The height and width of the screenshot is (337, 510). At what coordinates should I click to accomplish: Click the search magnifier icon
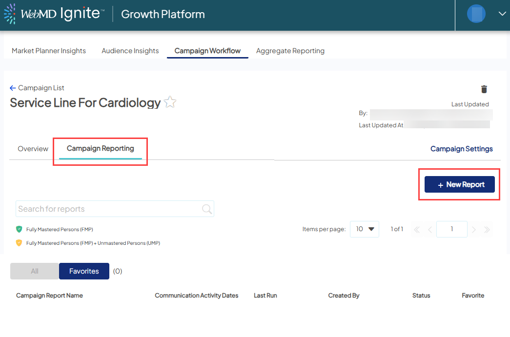[207, 209]
